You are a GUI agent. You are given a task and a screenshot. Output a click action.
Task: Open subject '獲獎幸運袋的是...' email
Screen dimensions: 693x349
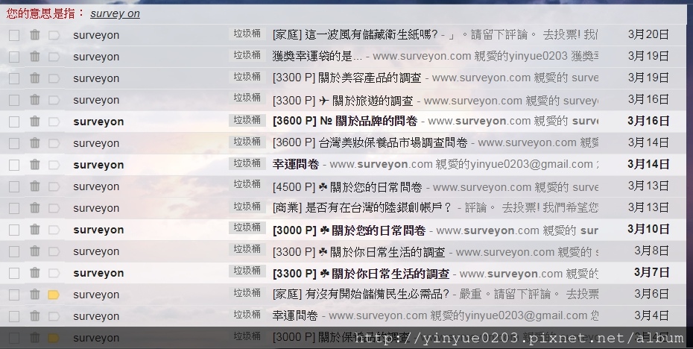(x=317, y=56)
